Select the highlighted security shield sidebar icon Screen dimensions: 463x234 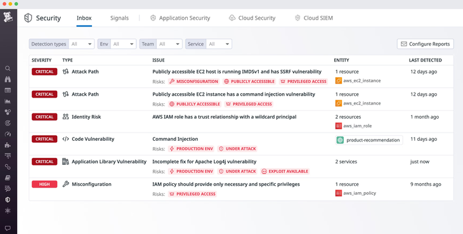[8, 200]
